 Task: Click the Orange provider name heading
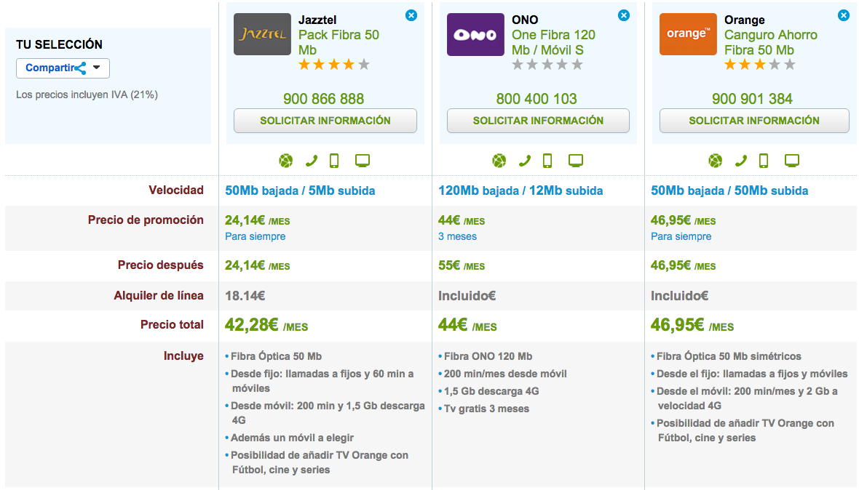click(745, 20)
